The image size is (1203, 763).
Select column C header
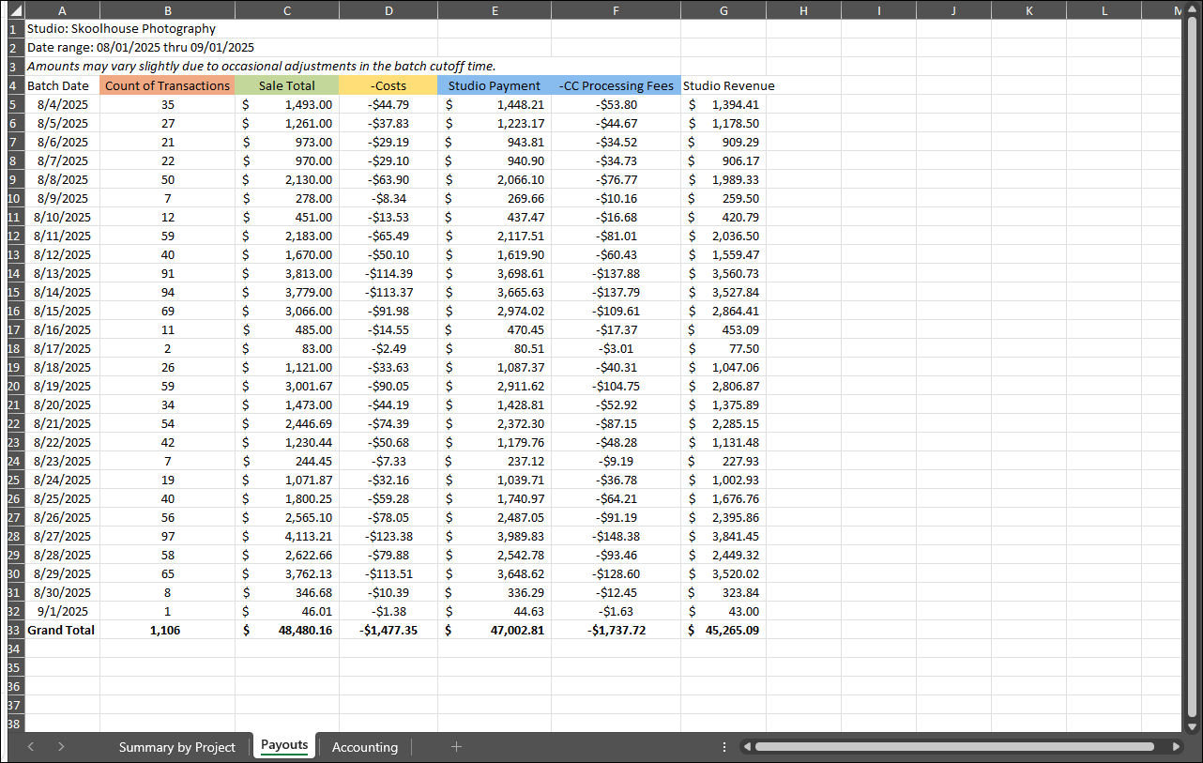point(286,10)
